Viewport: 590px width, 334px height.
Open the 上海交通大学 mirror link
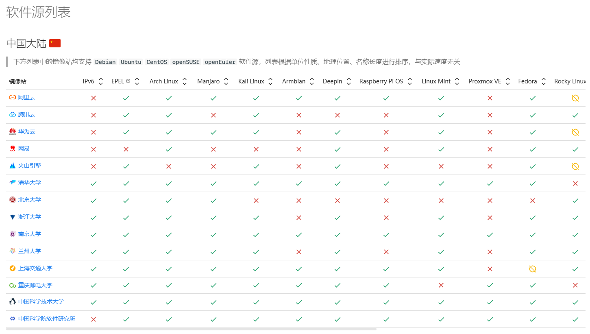35,269
